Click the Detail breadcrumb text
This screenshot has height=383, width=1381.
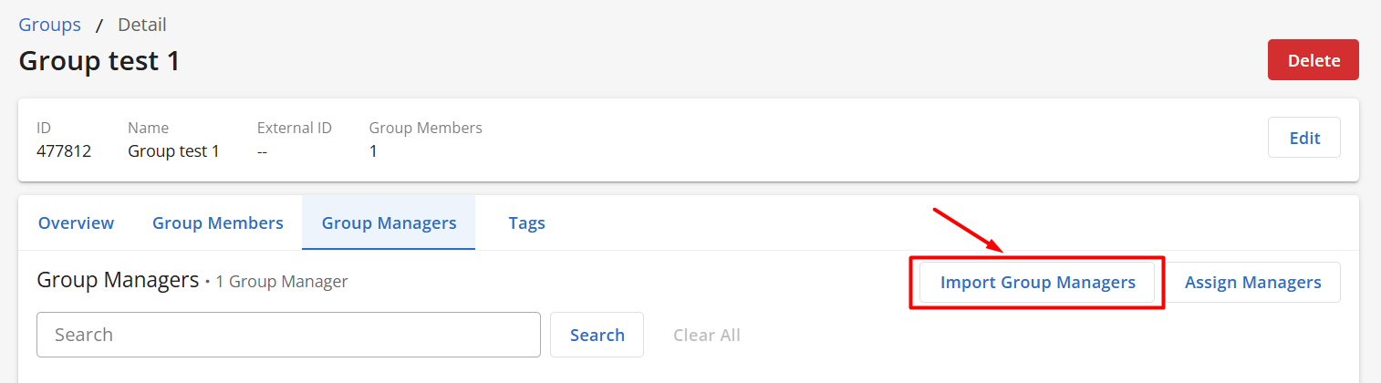click(x=141, y=25)
